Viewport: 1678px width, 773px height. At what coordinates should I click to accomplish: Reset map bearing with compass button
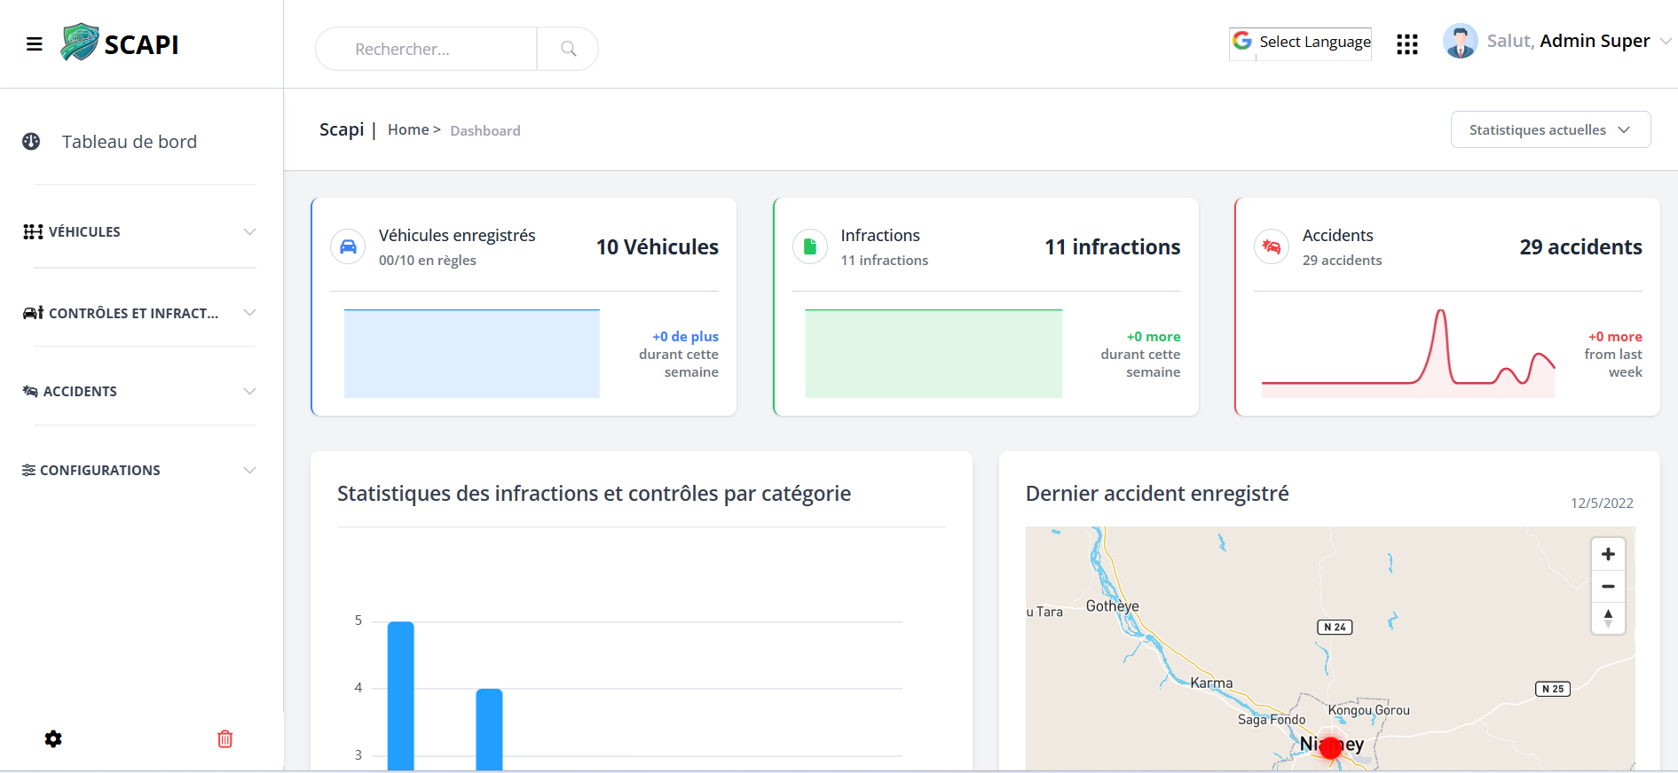tap(1608, 618)
